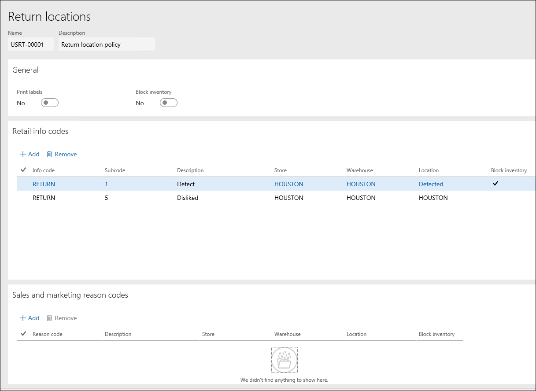Image resolution: width=536 pixels, height=391 pixels.
Task: Click the Name field USRT-00001
Action: tap(31, 44)
